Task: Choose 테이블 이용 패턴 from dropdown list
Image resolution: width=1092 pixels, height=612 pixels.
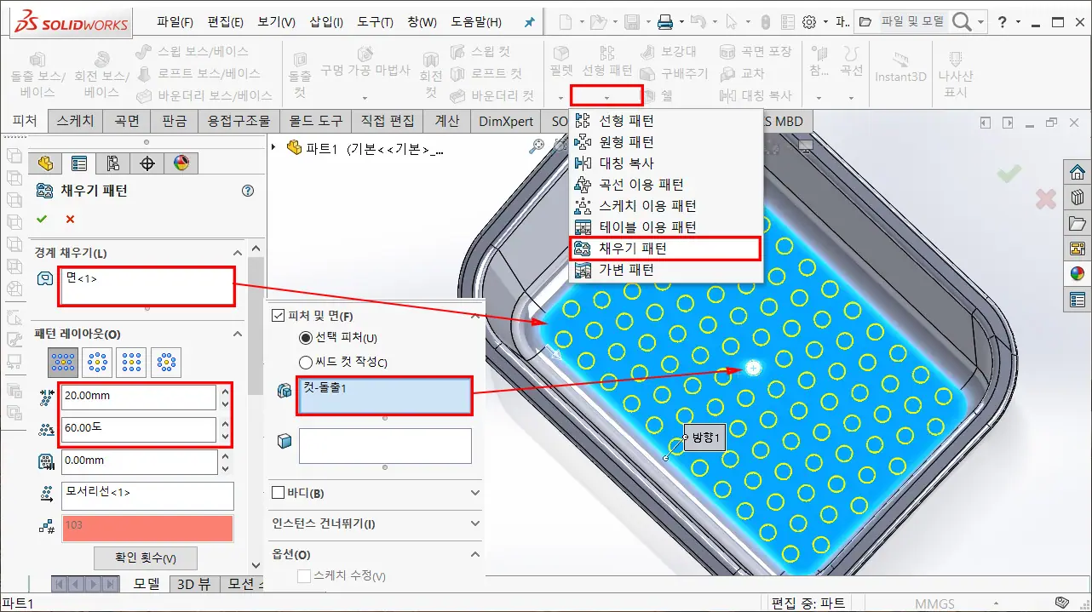Action: [x=647, y=227]
